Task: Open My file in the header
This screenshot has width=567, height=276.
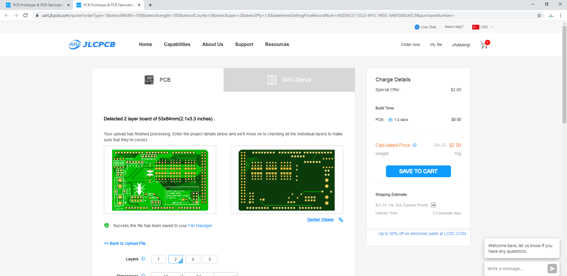Action: (x=436, y=45)
